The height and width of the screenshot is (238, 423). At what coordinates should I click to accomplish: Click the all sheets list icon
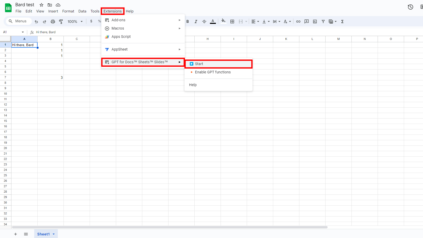tap(26, 234)
